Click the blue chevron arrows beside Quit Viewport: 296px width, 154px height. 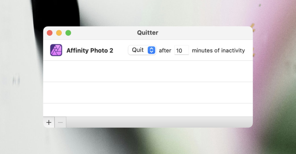click(x=151, y=50)
